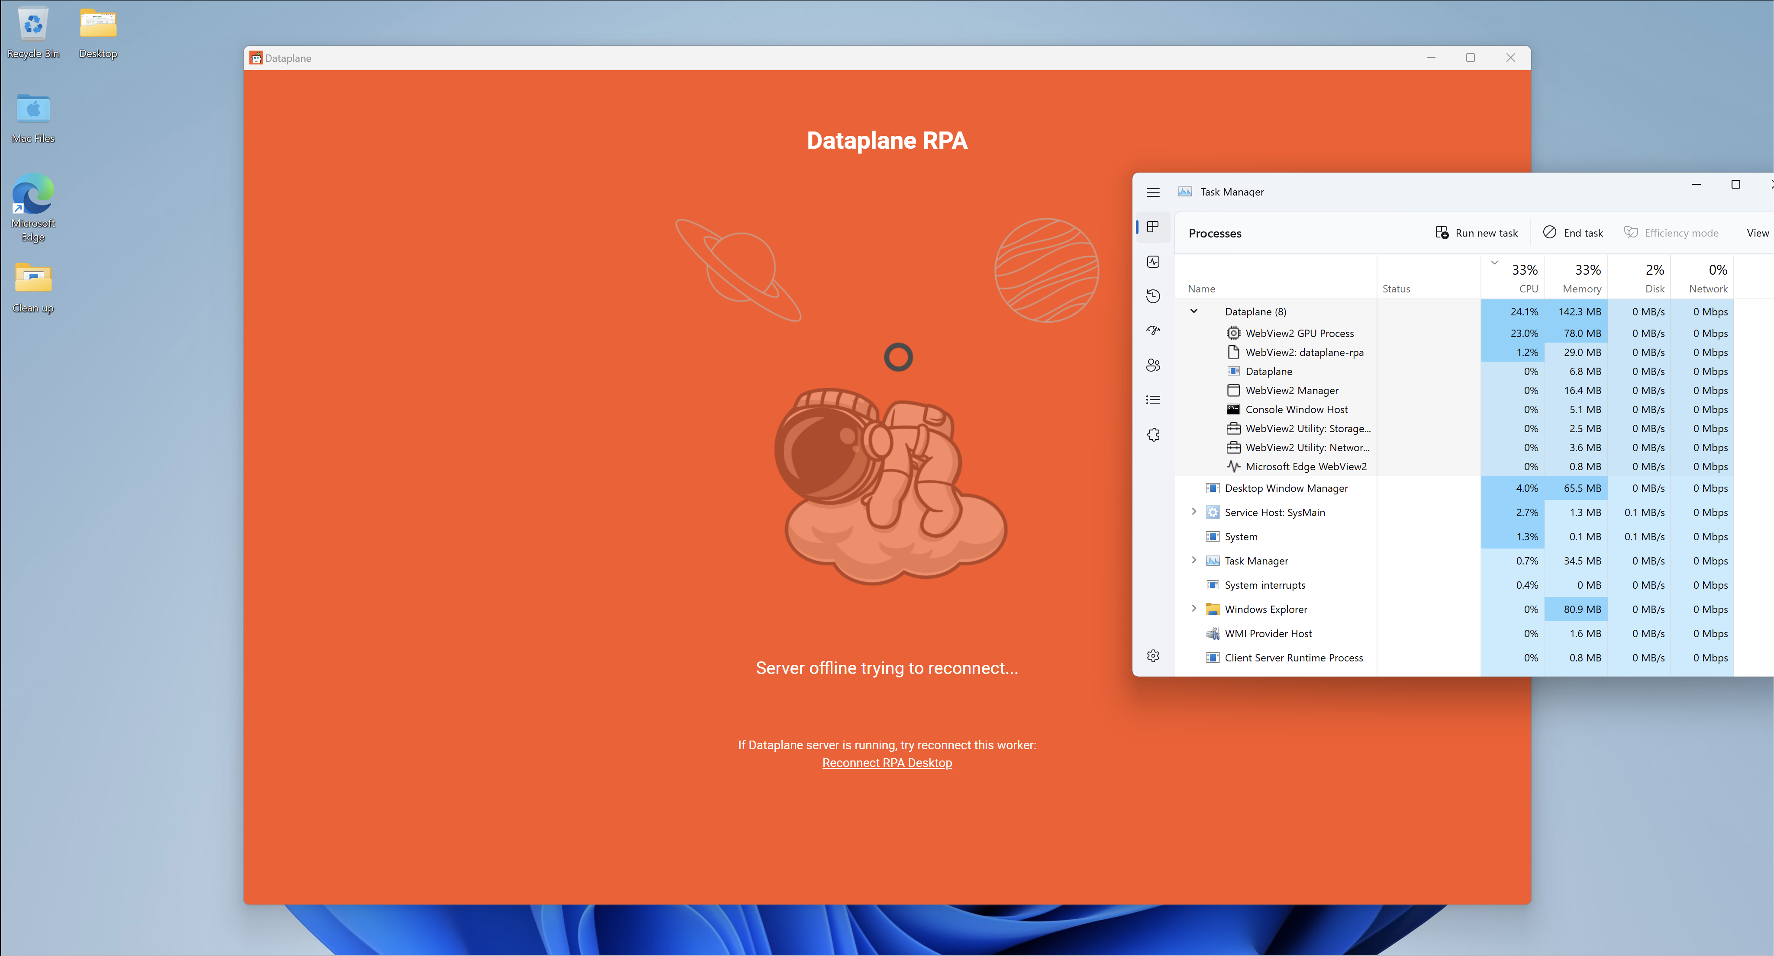
Task: Expand the Service Host: SysMain group
Action: (1193, 512)
